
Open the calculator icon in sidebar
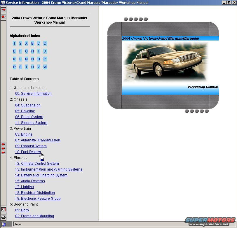pos(4,210)
